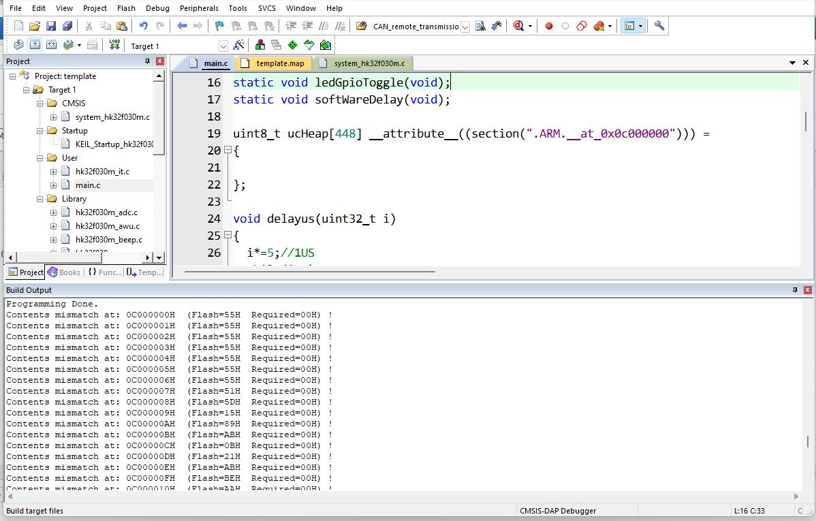Build target files
Viewport: 816px width, 521px height.
[35, 45]
